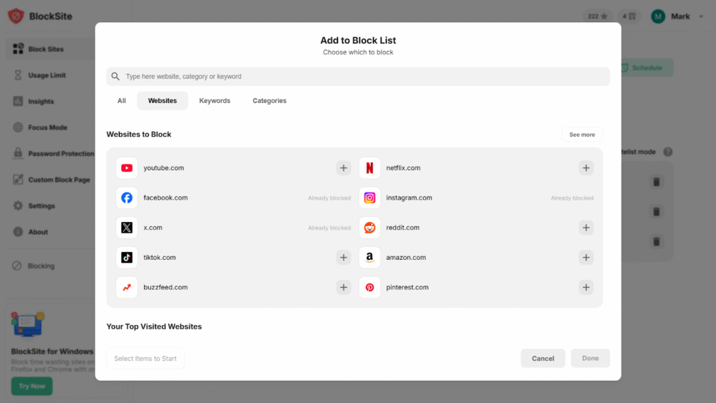Viewport: 716px width, 403px height.
Task: Add buzzfeed.com with its plus icon
Action: (344, 287)
